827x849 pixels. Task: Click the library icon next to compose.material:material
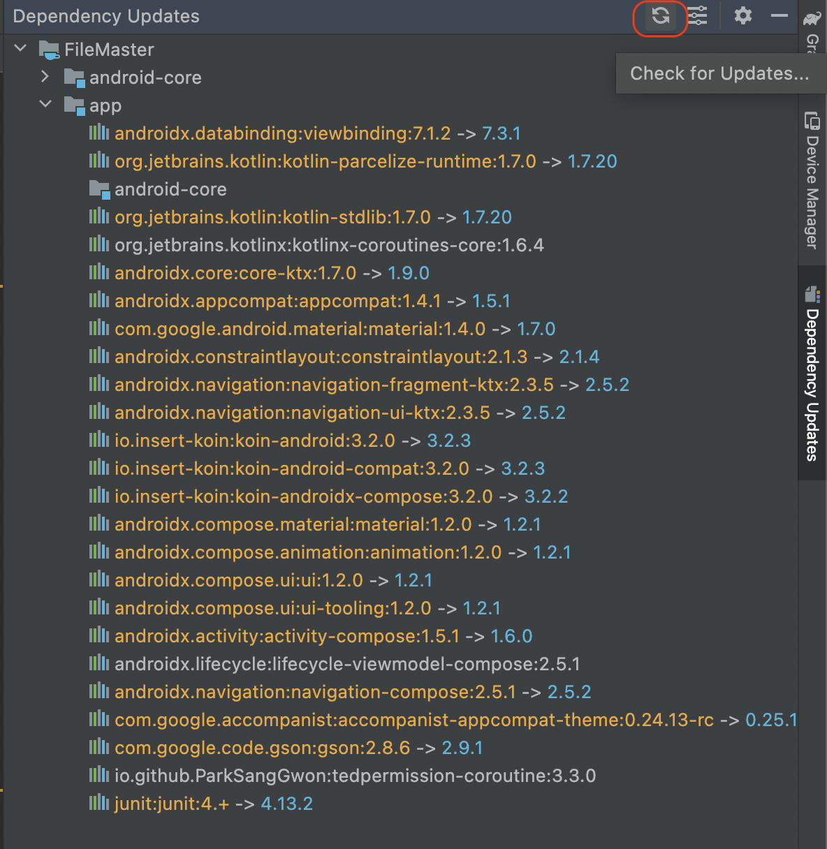99,524
